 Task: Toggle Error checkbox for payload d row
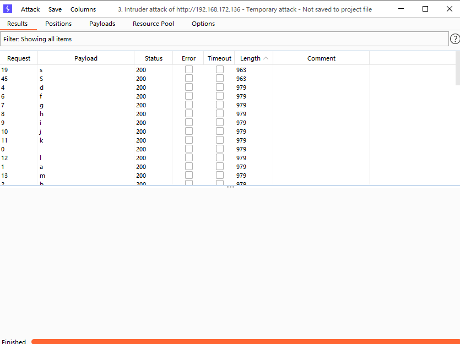click(189, 88)
